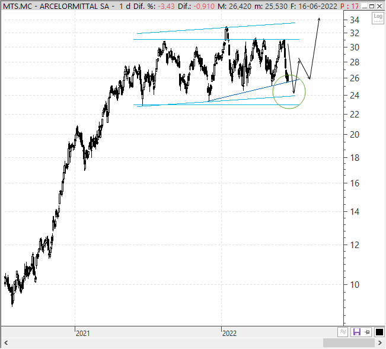
Task: Maximize the chart window
Action: coord(372,6)
